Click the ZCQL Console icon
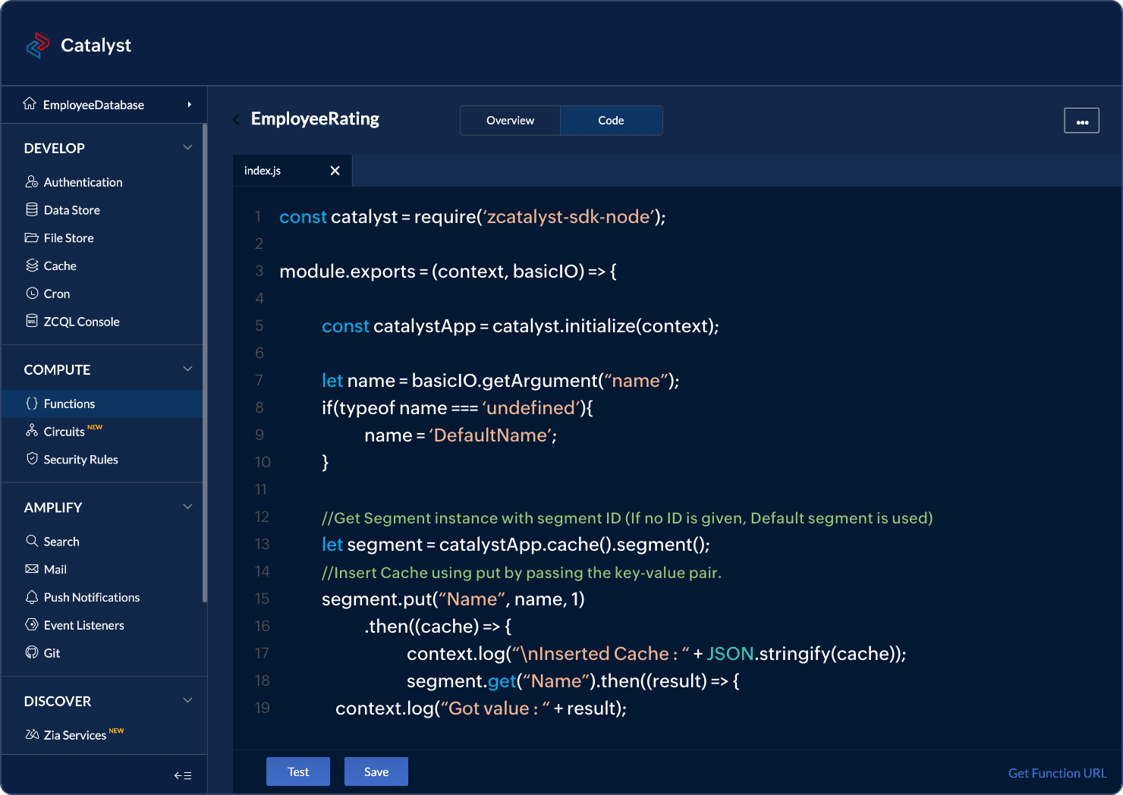This screenshot has width=1123, height=795. [32, 321]
